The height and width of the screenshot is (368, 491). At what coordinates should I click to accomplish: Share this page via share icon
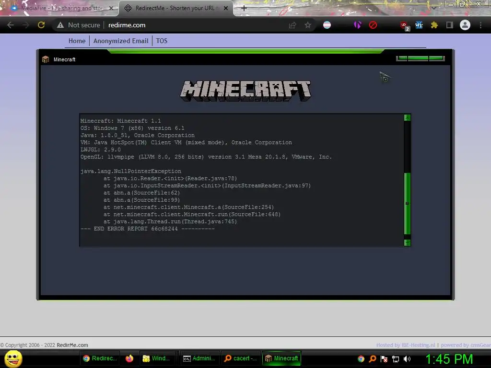point(292,25)
